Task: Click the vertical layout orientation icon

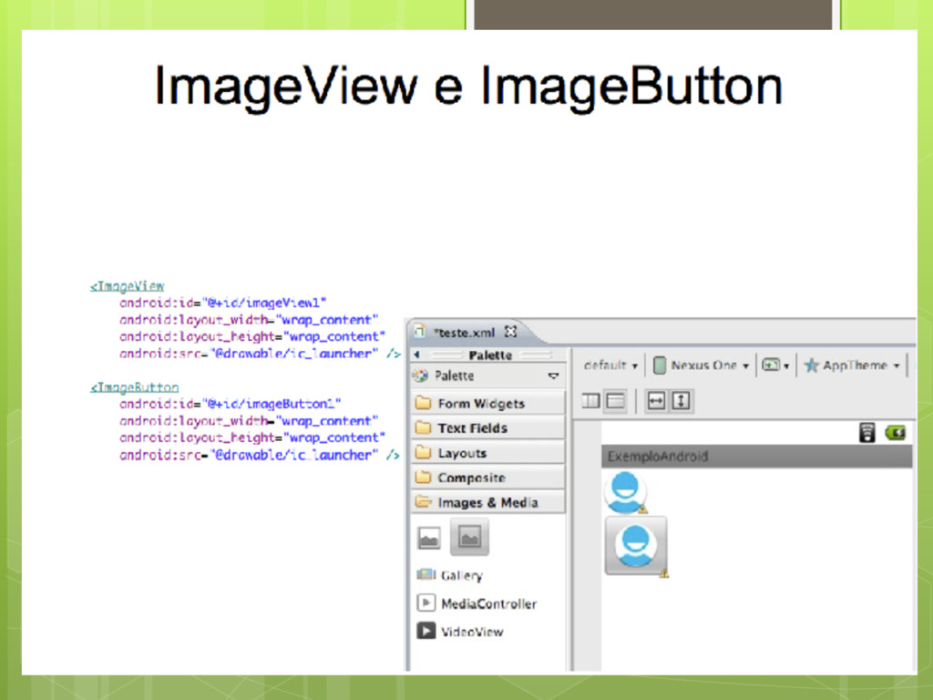Action: pyautogui.click(x=616, y=401)
